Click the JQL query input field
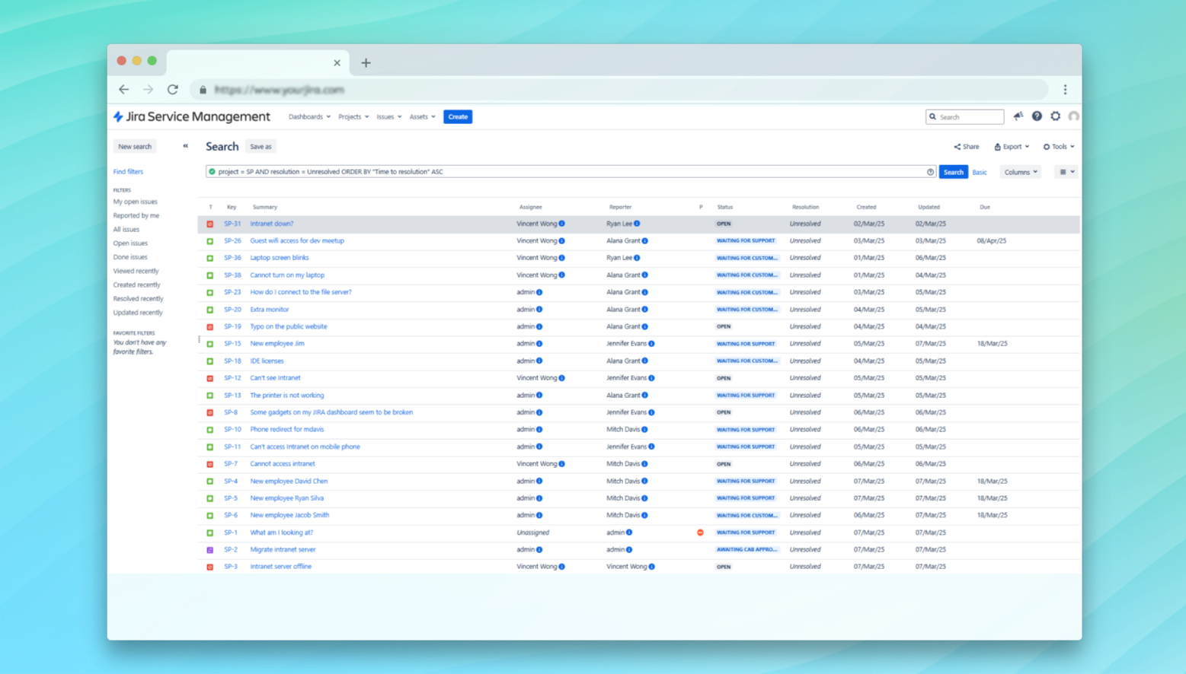The image size is (1186, 674). pos(564,172)
